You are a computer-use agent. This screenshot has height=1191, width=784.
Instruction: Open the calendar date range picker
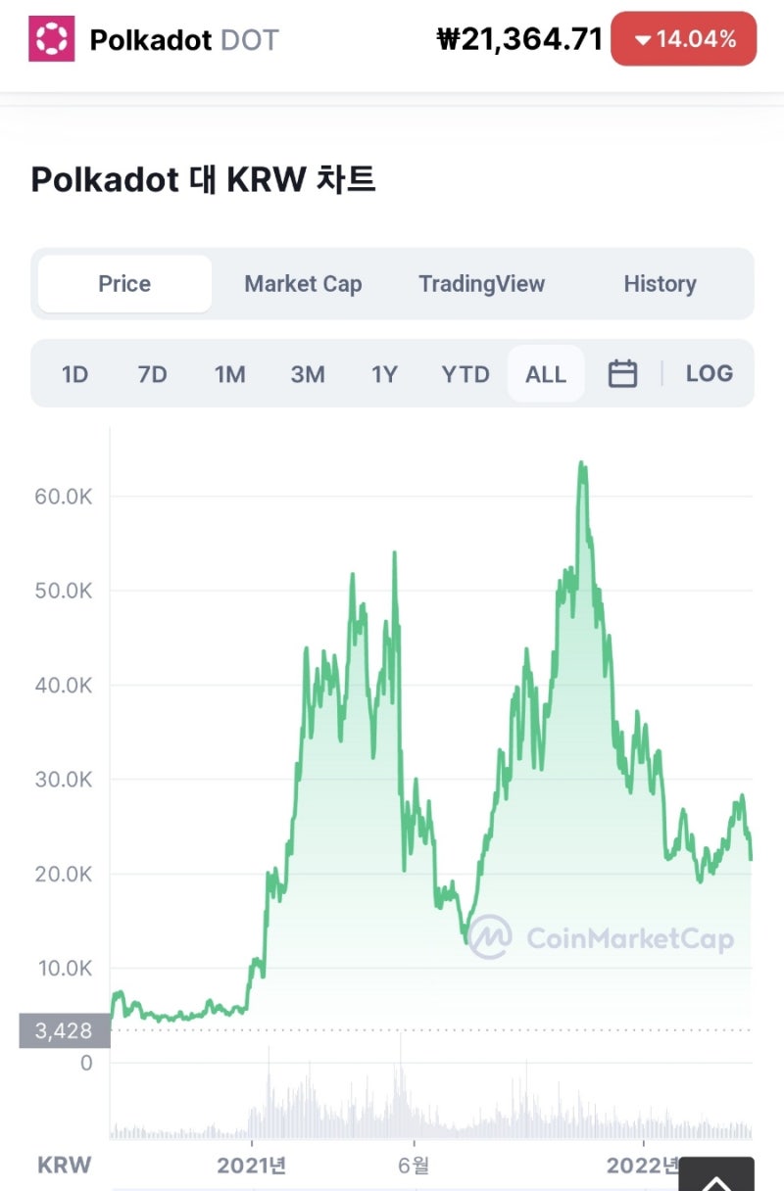(x=622, y=373)
